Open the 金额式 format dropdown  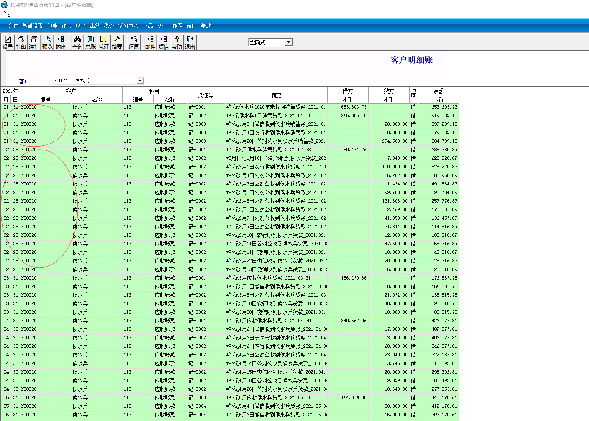tap(289, 42)
